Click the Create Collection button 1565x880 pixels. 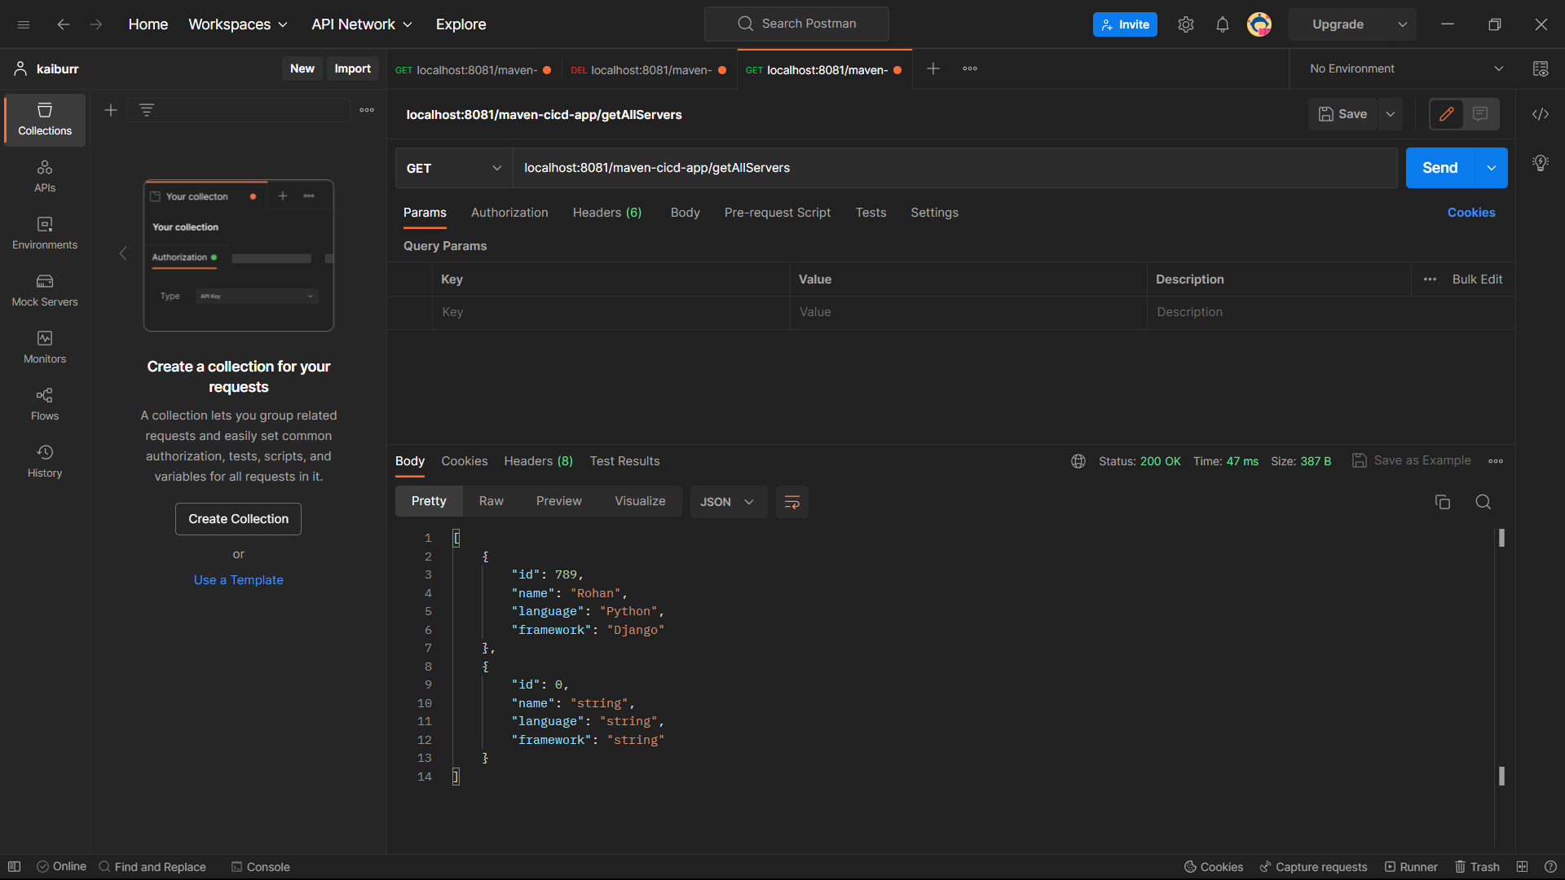(x=238, y=519)
